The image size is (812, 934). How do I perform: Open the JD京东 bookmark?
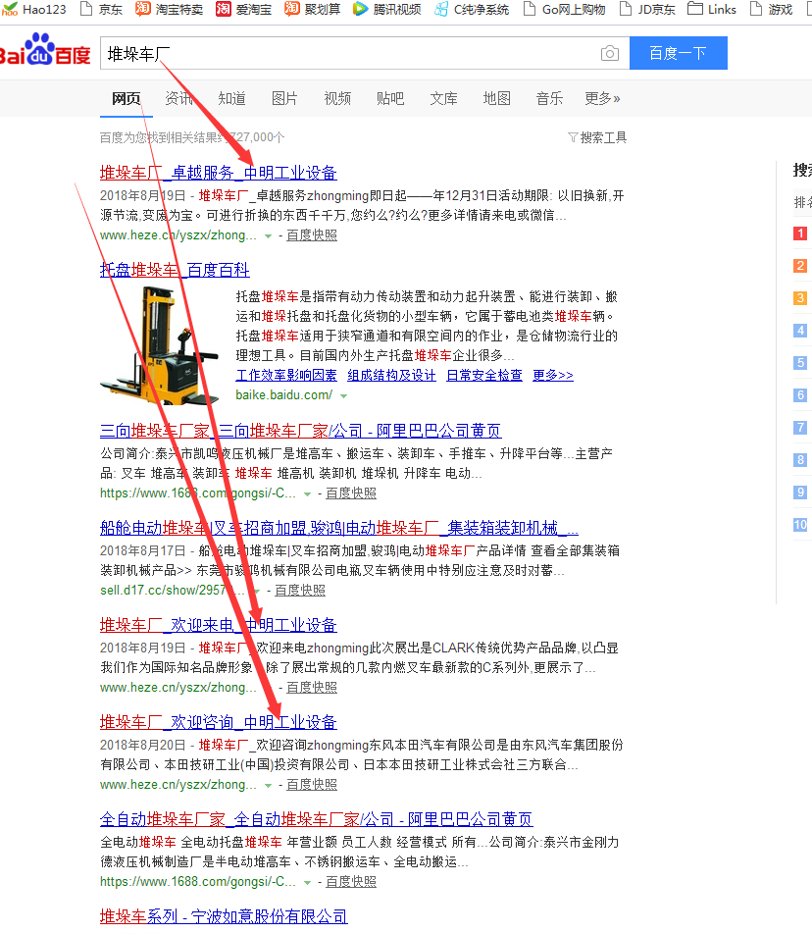pos(647,10)
